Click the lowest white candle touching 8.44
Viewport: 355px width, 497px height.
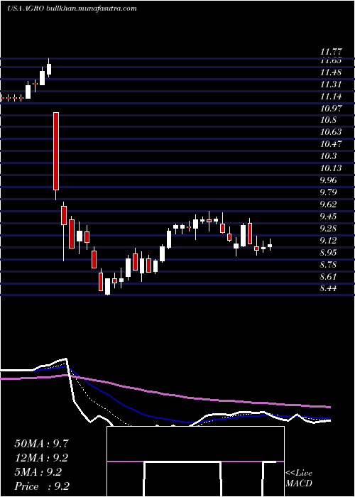point(108,287)
